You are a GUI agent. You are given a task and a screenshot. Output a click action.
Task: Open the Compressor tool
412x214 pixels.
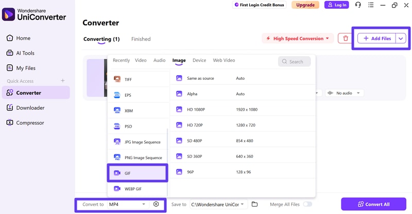[25, 122]
